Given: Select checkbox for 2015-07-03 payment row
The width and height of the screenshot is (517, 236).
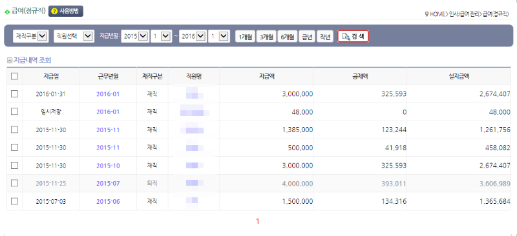Looking at the screenshot, I should click(14, 201).
